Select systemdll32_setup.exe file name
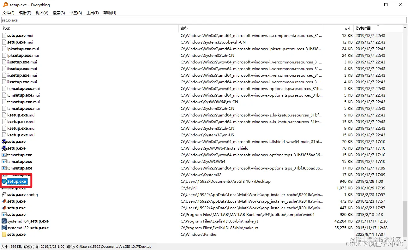The width and height of the screenshot is (408, 250). pyautogui.click(x=28, y=228)
